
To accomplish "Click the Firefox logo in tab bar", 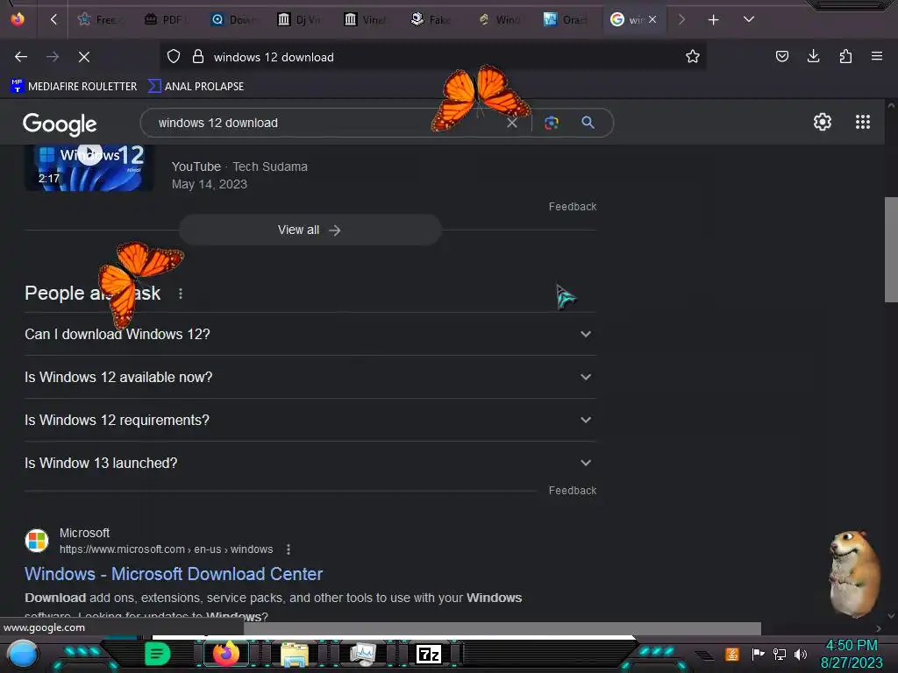I will [x=18, y=19].
